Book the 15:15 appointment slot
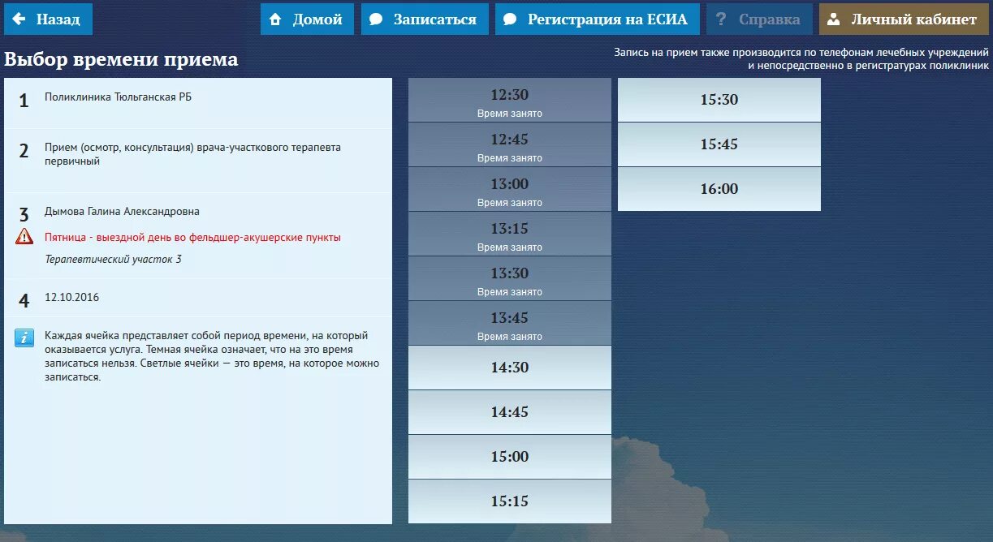Image resolution: width=993 pixels, height=542 pixels. point(510,501)
